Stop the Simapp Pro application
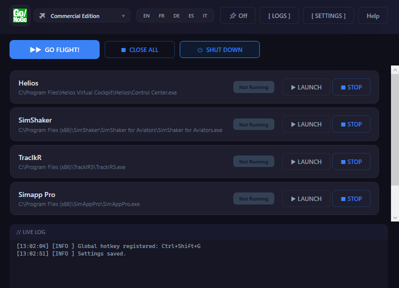This screenshot has width=399, height=288. tap(351, 198)
